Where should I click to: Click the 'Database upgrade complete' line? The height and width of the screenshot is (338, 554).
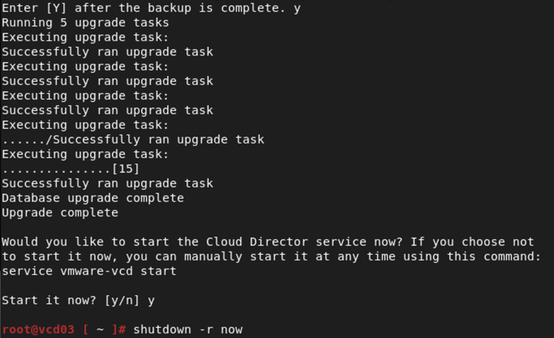pos(93,198)
